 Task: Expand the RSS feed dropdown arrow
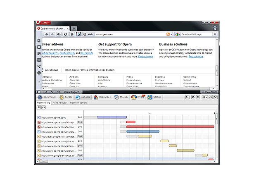tap(171, 34)
